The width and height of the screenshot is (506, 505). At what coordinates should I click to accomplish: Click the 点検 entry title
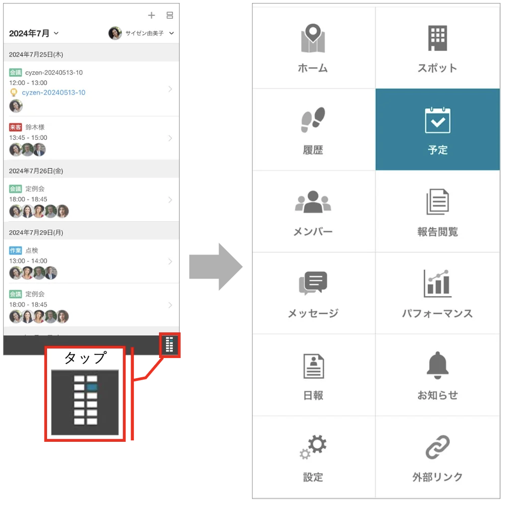pos(32,250)
